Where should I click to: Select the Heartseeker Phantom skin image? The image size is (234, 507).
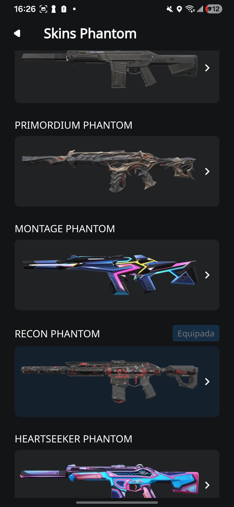tap(110, 481)
